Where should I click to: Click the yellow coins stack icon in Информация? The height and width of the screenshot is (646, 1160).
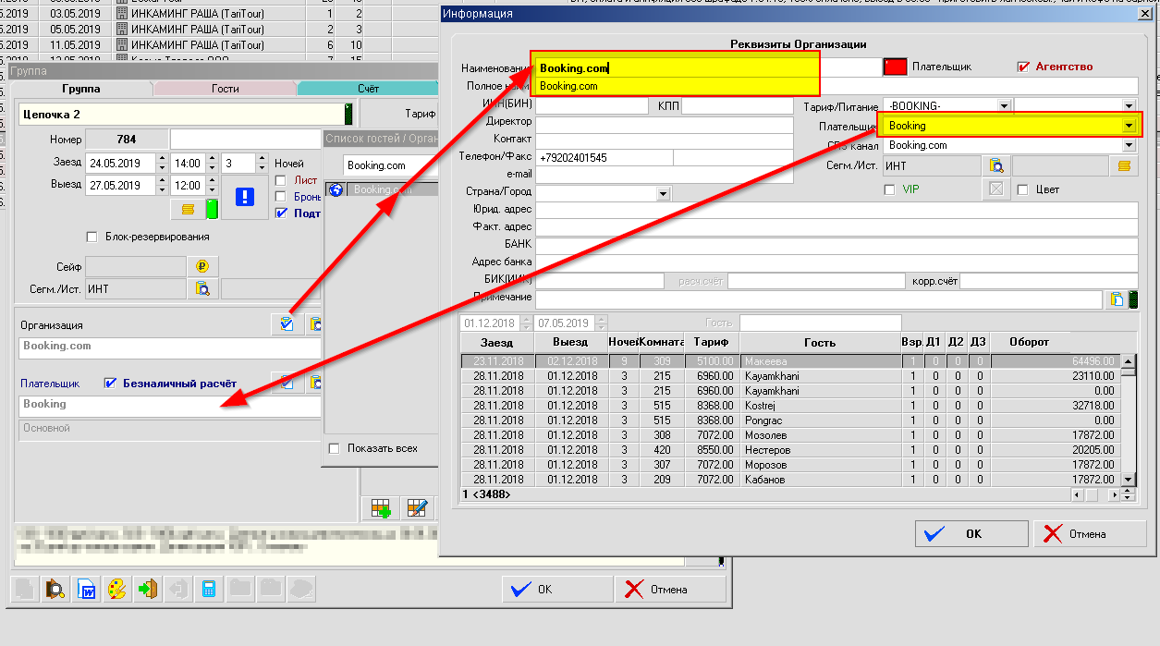point(1123,166)
